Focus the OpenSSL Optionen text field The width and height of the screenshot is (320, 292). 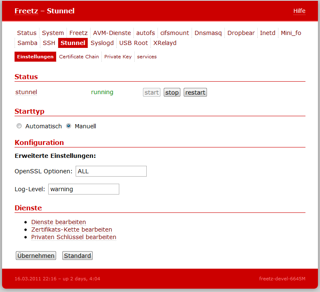(111, 171)
